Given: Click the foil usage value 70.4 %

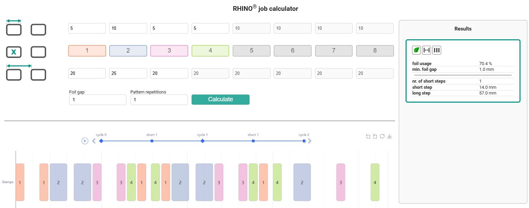Looking at the screenshot, I should [x=486, y=63].
